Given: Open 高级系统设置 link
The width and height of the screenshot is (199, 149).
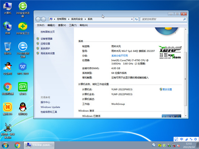Looking at the screenshot, I should pos(48,53).
